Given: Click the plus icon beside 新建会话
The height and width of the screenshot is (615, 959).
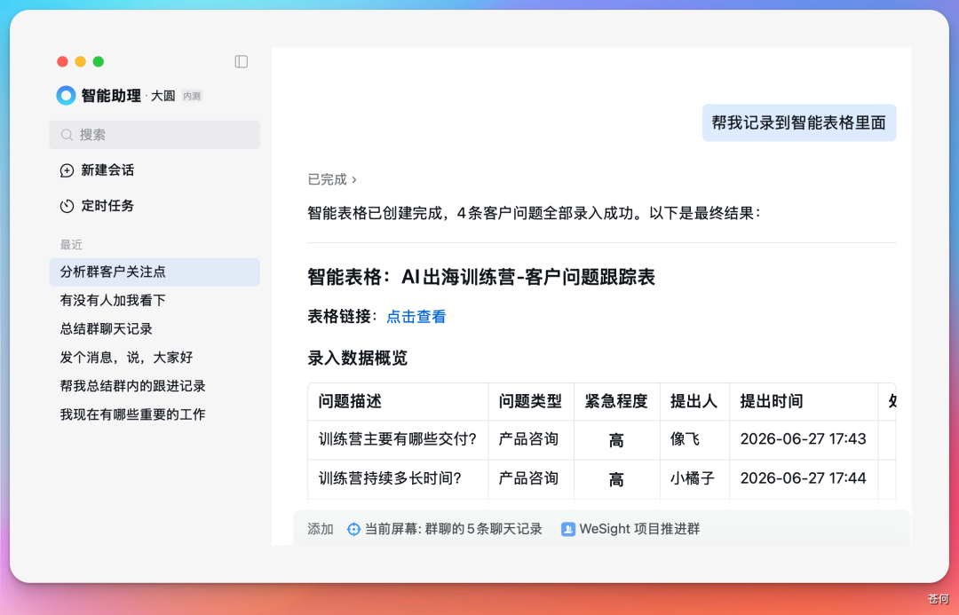Looking at the screenshot, I should click(x=67, y=170).
